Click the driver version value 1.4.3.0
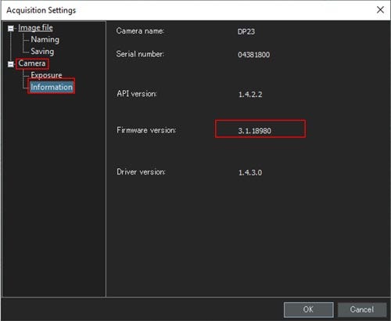This screenshot has width=391, height=321. coord(250,172)
